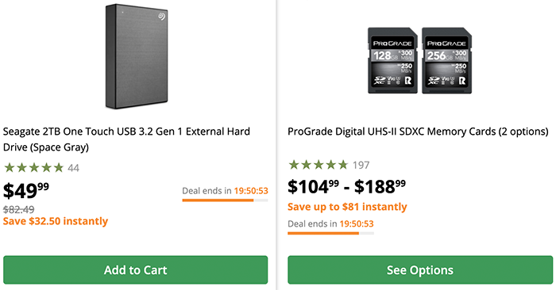The width and height of the screenshot is (556, 290).
Task: Add Seagate hard drive to cart
Action: point(136,270)
